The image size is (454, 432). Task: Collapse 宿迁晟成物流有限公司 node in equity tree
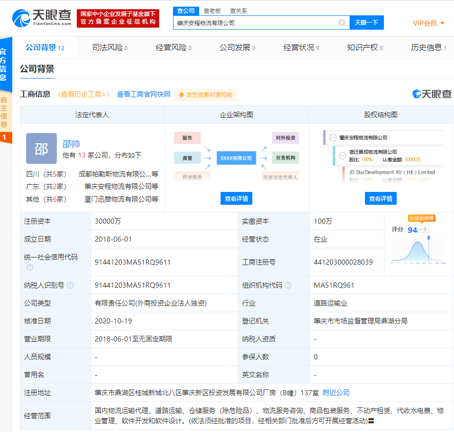[342, 156]
